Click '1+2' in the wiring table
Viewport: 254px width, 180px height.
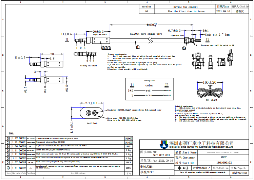tap(131, 91)
